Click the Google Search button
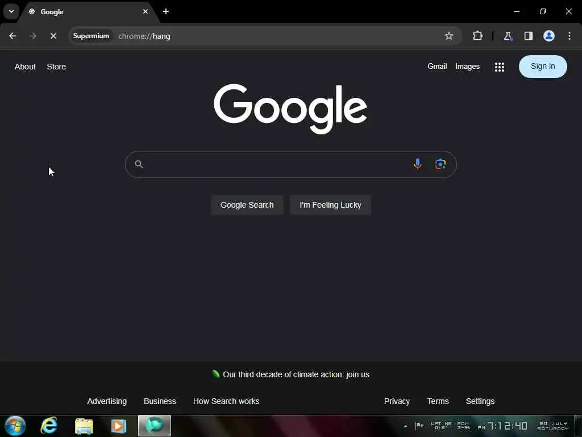 tap(247, 205)
